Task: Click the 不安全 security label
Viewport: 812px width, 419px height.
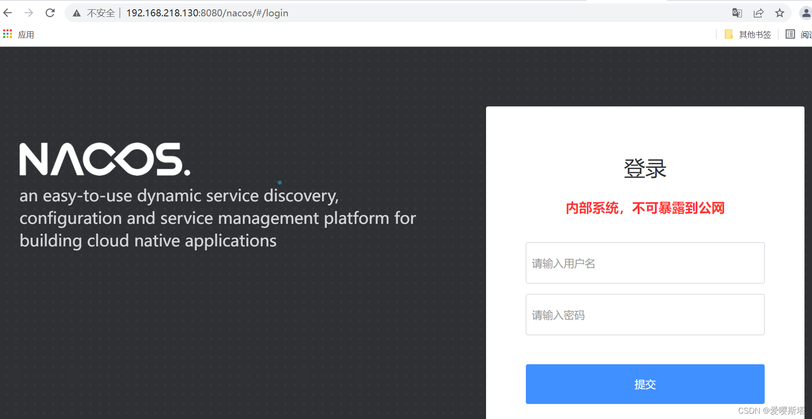Action: [101, 13]
